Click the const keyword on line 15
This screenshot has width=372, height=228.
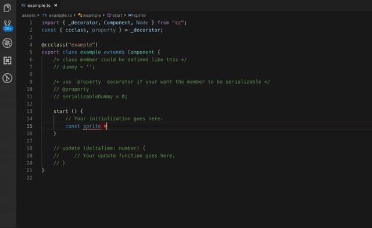73,126
